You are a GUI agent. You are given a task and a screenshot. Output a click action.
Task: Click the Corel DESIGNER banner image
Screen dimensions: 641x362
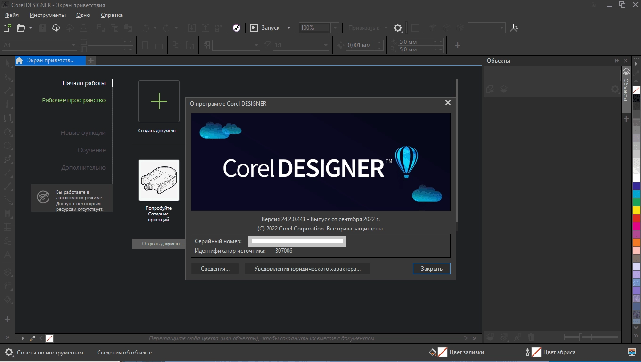point(320,162)
